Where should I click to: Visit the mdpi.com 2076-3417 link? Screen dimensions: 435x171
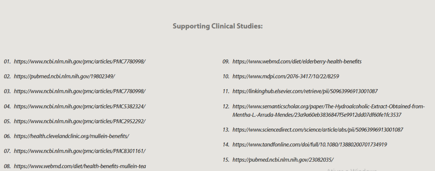[285, 76]
